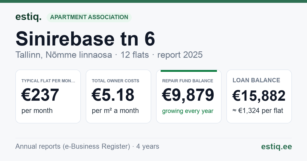307x161 pixels.
Task: Click the Sinirebase tn 6 heading
Action: click(x=85, y=39)
